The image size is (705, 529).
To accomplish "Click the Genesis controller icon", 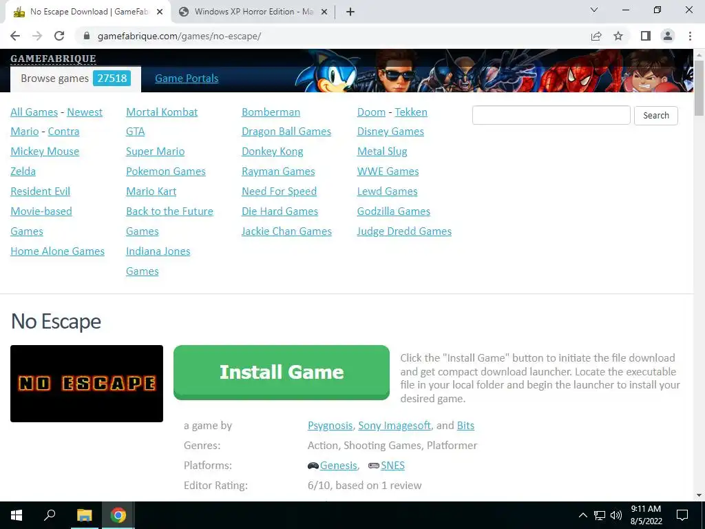I will (313, 466).
